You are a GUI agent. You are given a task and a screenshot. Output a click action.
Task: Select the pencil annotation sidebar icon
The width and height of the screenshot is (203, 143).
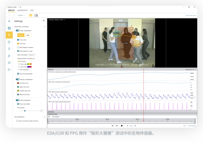9,56
